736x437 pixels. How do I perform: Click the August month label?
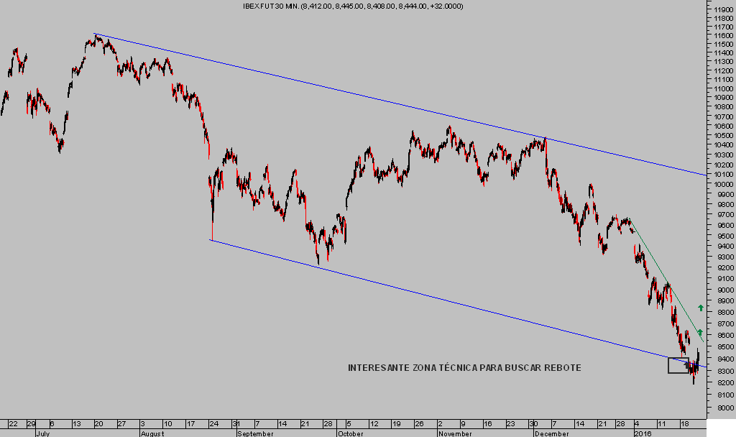click(152, 433)
